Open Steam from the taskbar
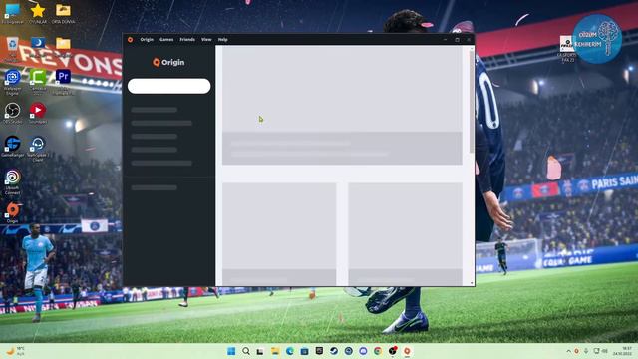Viewport: 638px width, 359px height. 334,351
